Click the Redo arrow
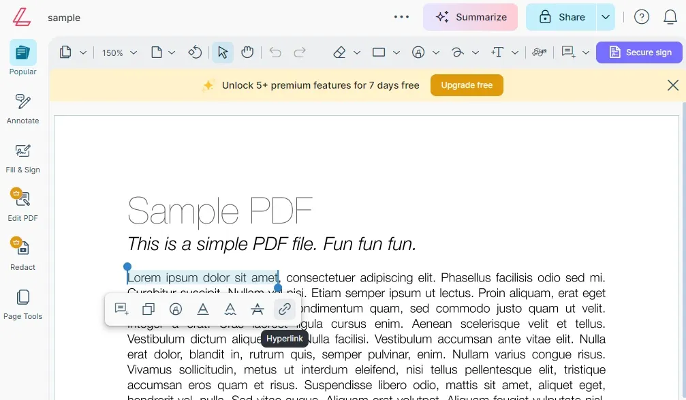 300,52
